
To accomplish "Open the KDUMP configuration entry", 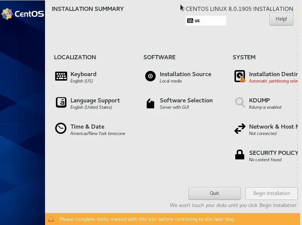I will 258,103.
